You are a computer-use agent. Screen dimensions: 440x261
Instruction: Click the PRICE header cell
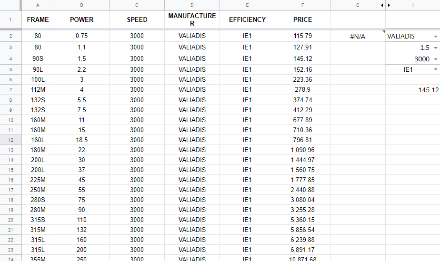point(302,19)
